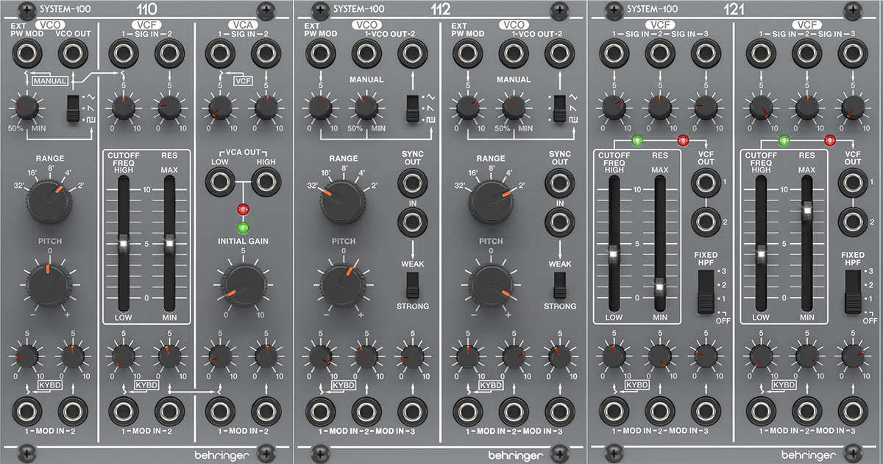Viewport: 883px width, 464px height.
Task: Click SIG IN 3 jack on 121's left VCF
Action: (x=706, y=53)
